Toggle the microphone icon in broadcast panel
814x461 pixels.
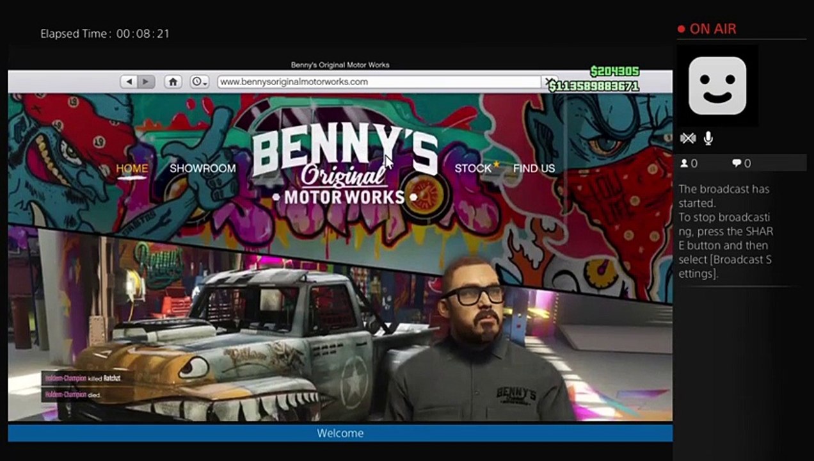pos(708,138)
